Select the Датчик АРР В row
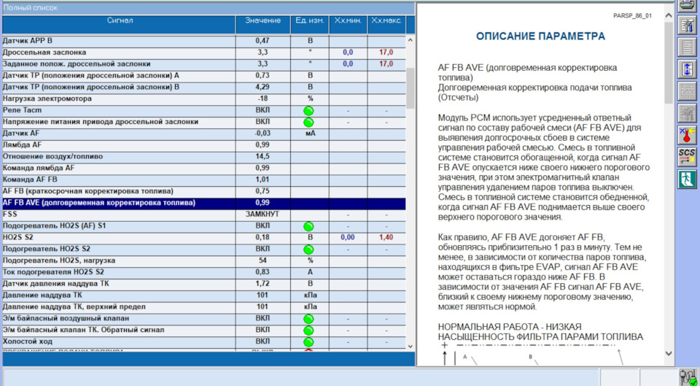 point(204,41)
